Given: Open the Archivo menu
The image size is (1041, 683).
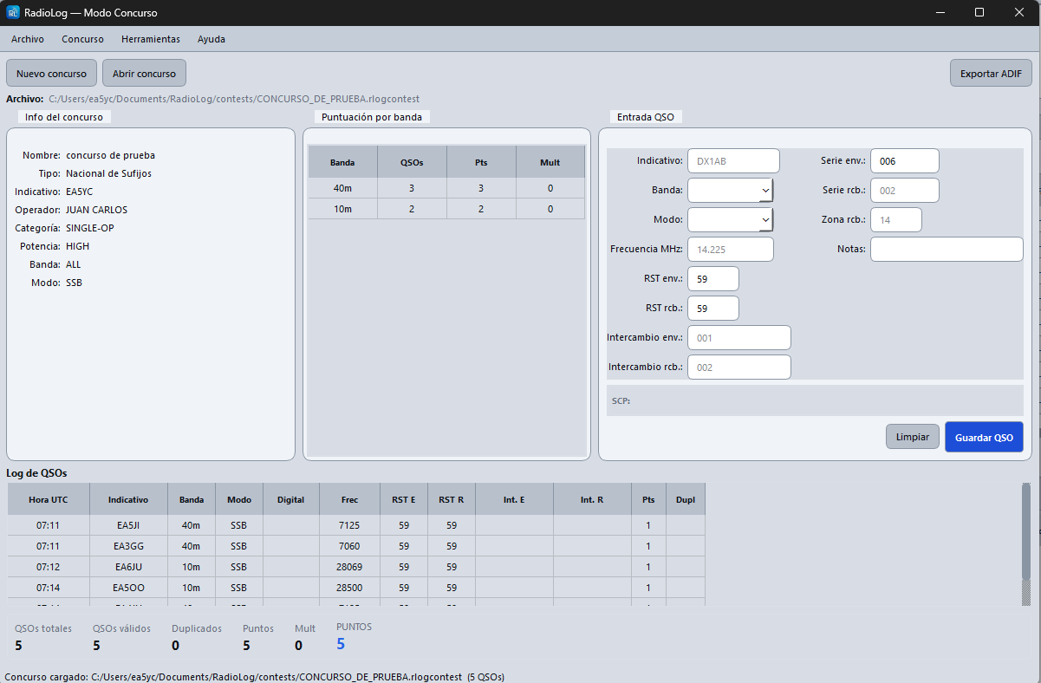Looking at the screenshot, I should coord(28,39).
